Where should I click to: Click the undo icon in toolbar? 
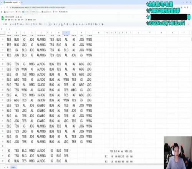[x=11, y=24]
